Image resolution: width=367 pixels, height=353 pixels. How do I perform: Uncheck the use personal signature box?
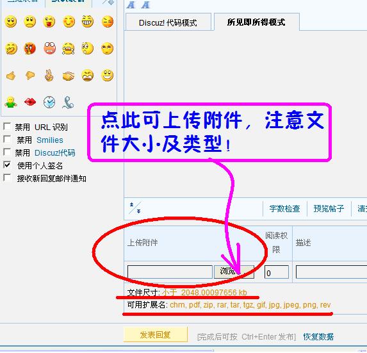(7, 165)
